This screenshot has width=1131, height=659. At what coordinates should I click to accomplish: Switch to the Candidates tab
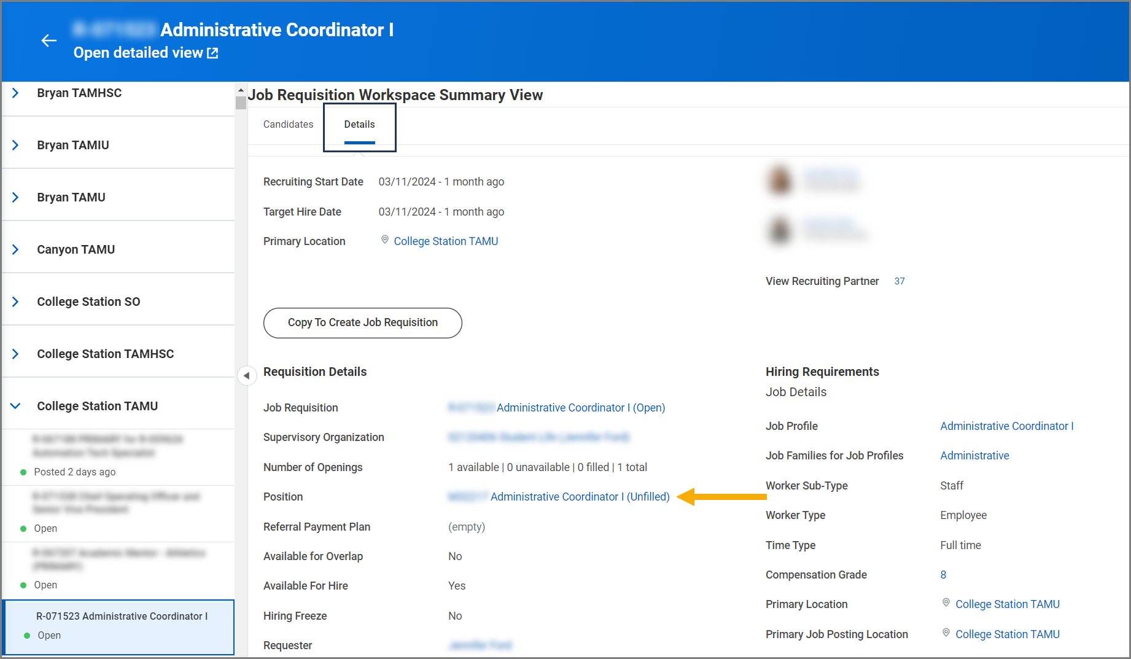tap(288, 124)
